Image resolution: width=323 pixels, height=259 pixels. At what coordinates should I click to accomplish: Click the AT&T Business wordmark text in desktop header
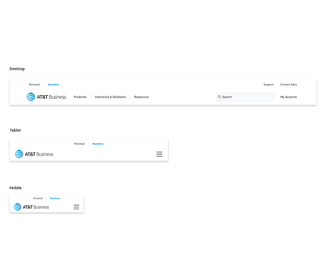(x=51, y=97)
